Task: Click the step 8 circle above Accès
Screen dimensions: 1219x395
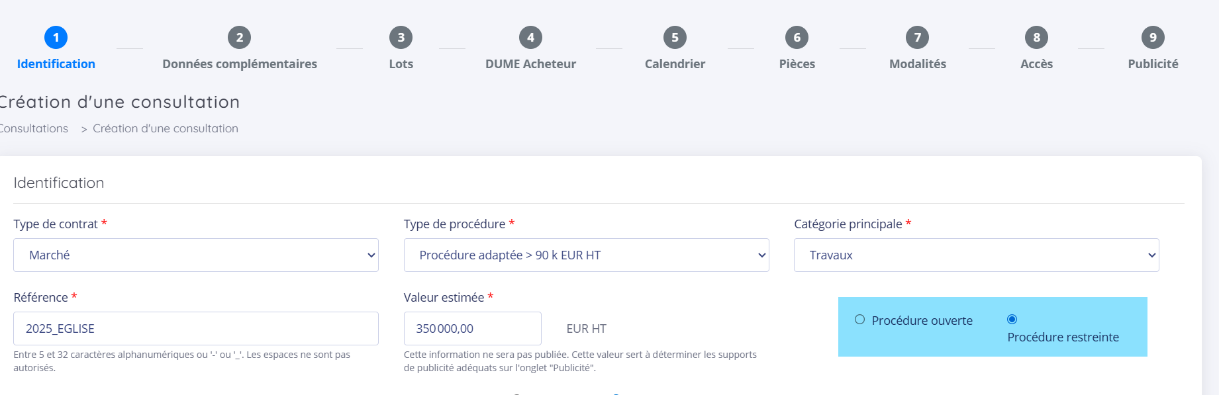Action: pos(1036,38)
